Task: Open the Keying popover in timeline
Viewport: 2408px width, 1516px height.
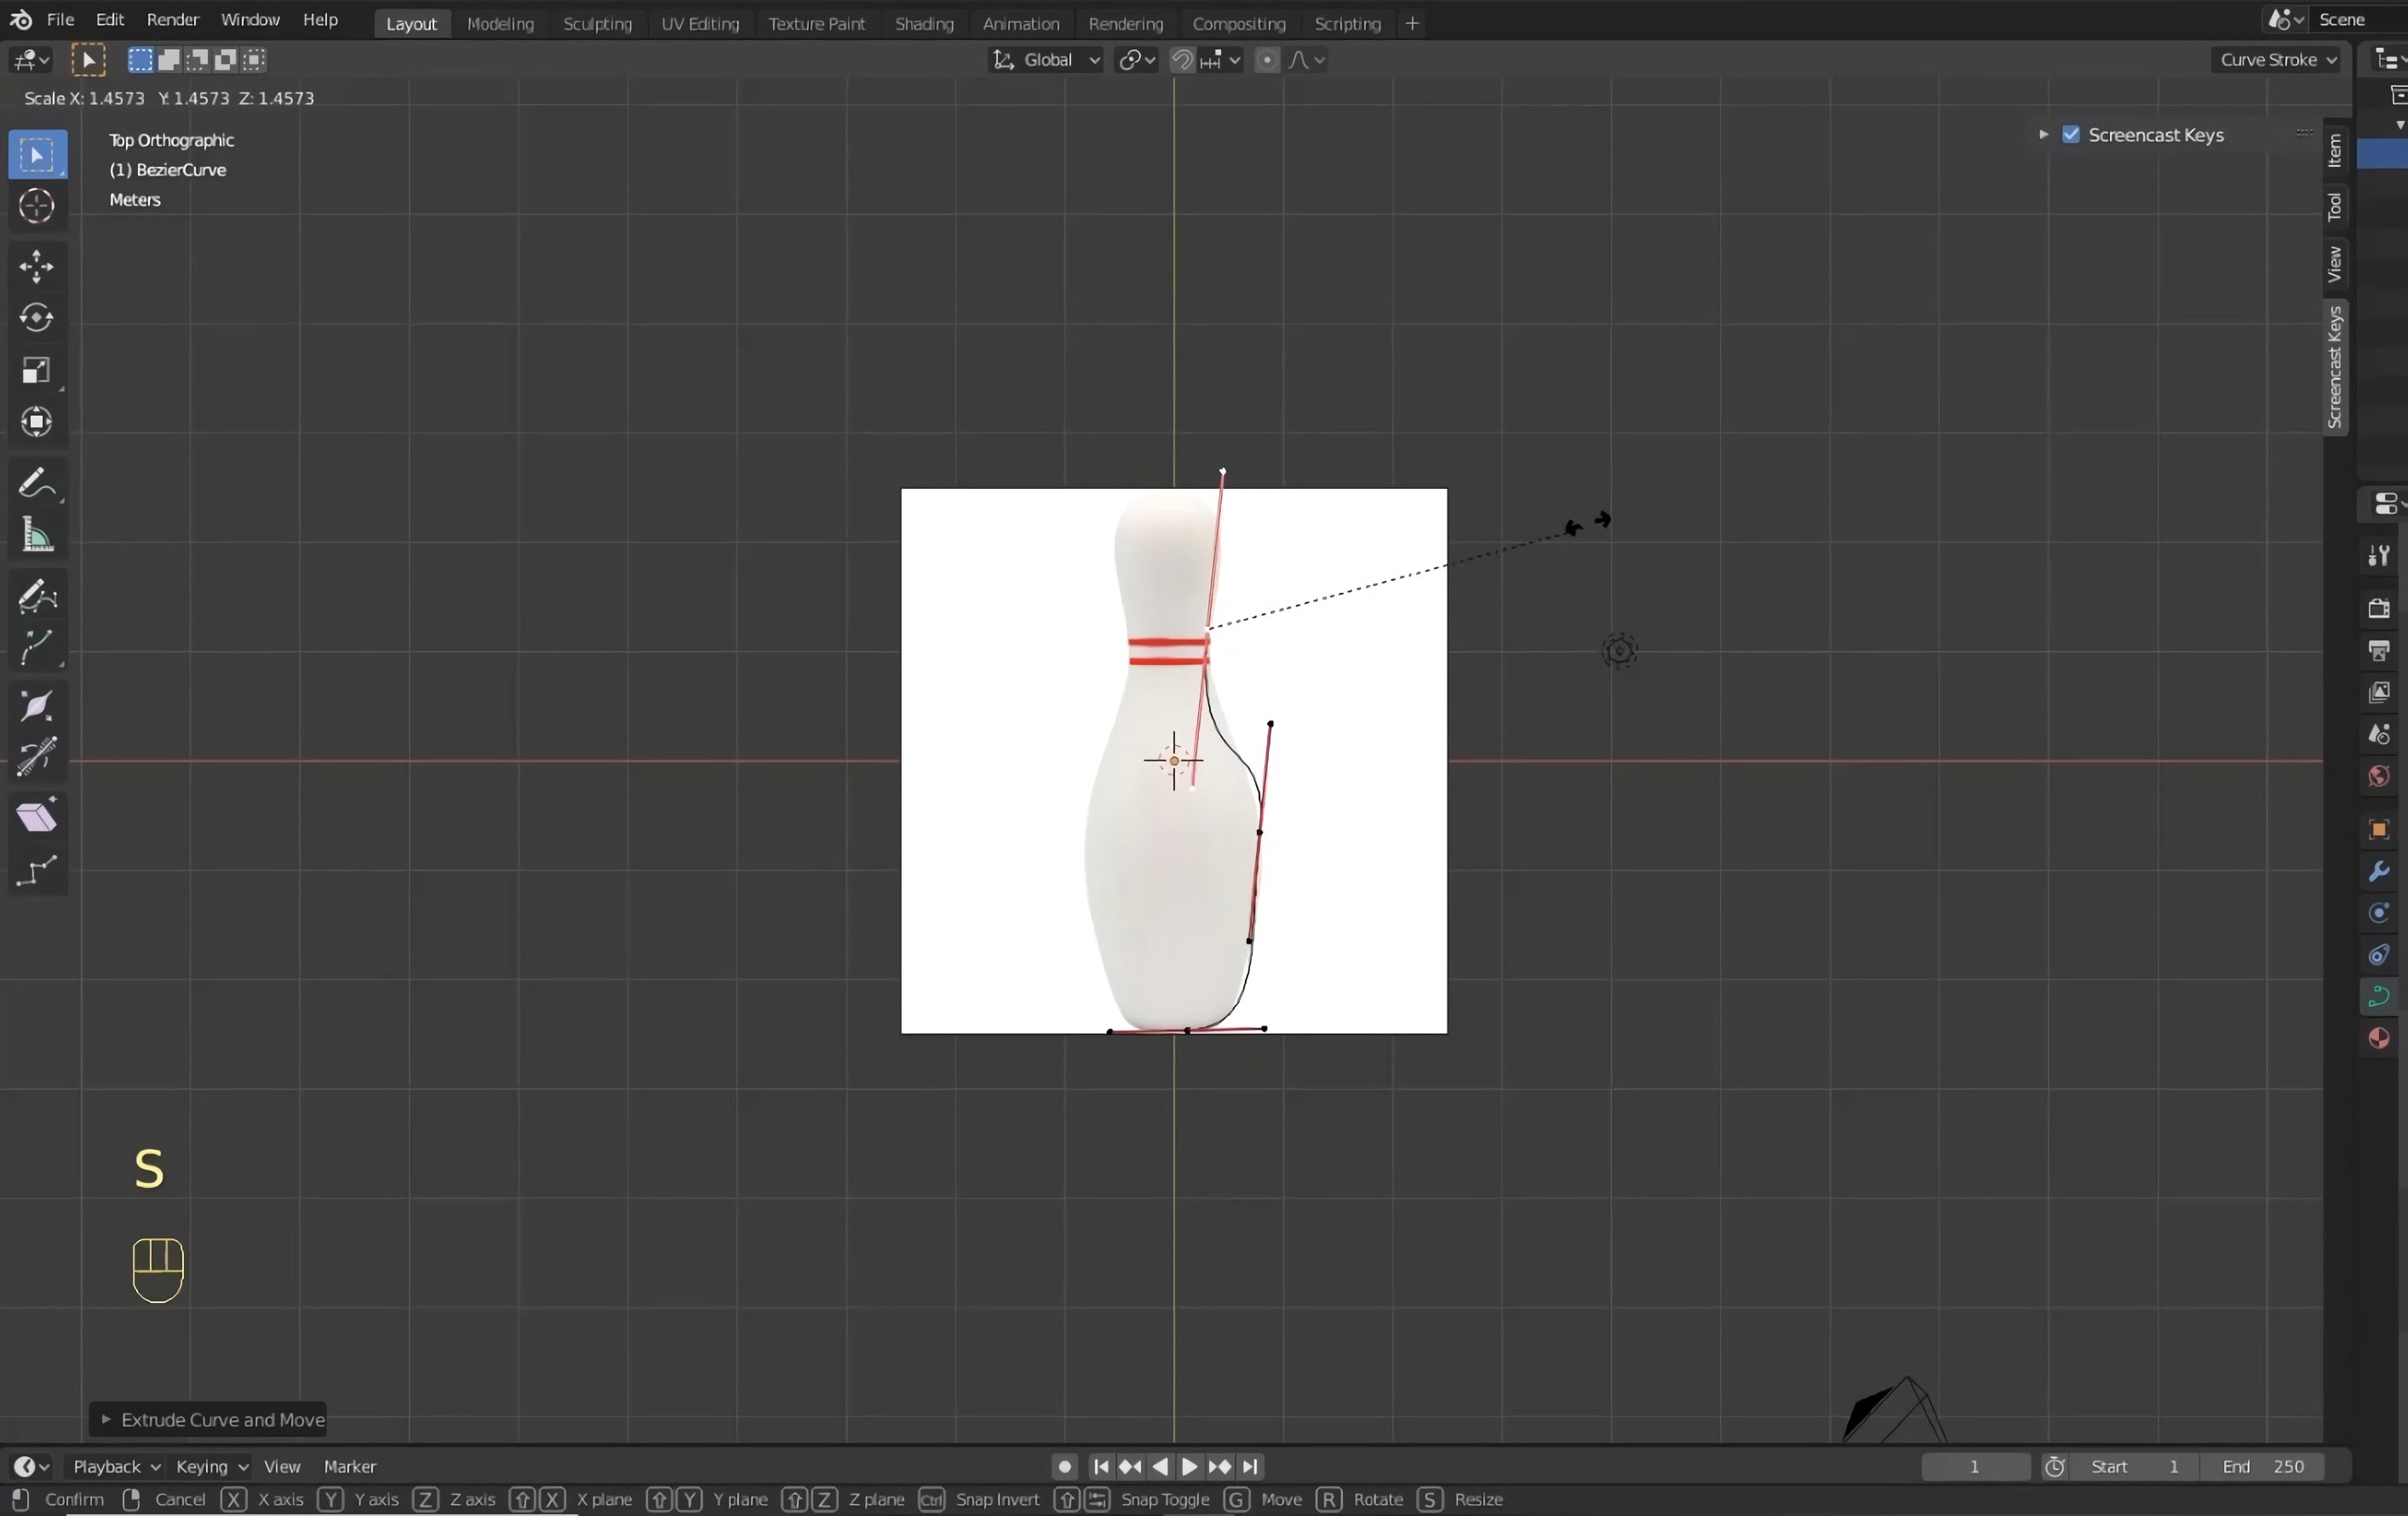Action: (211, 1466)
